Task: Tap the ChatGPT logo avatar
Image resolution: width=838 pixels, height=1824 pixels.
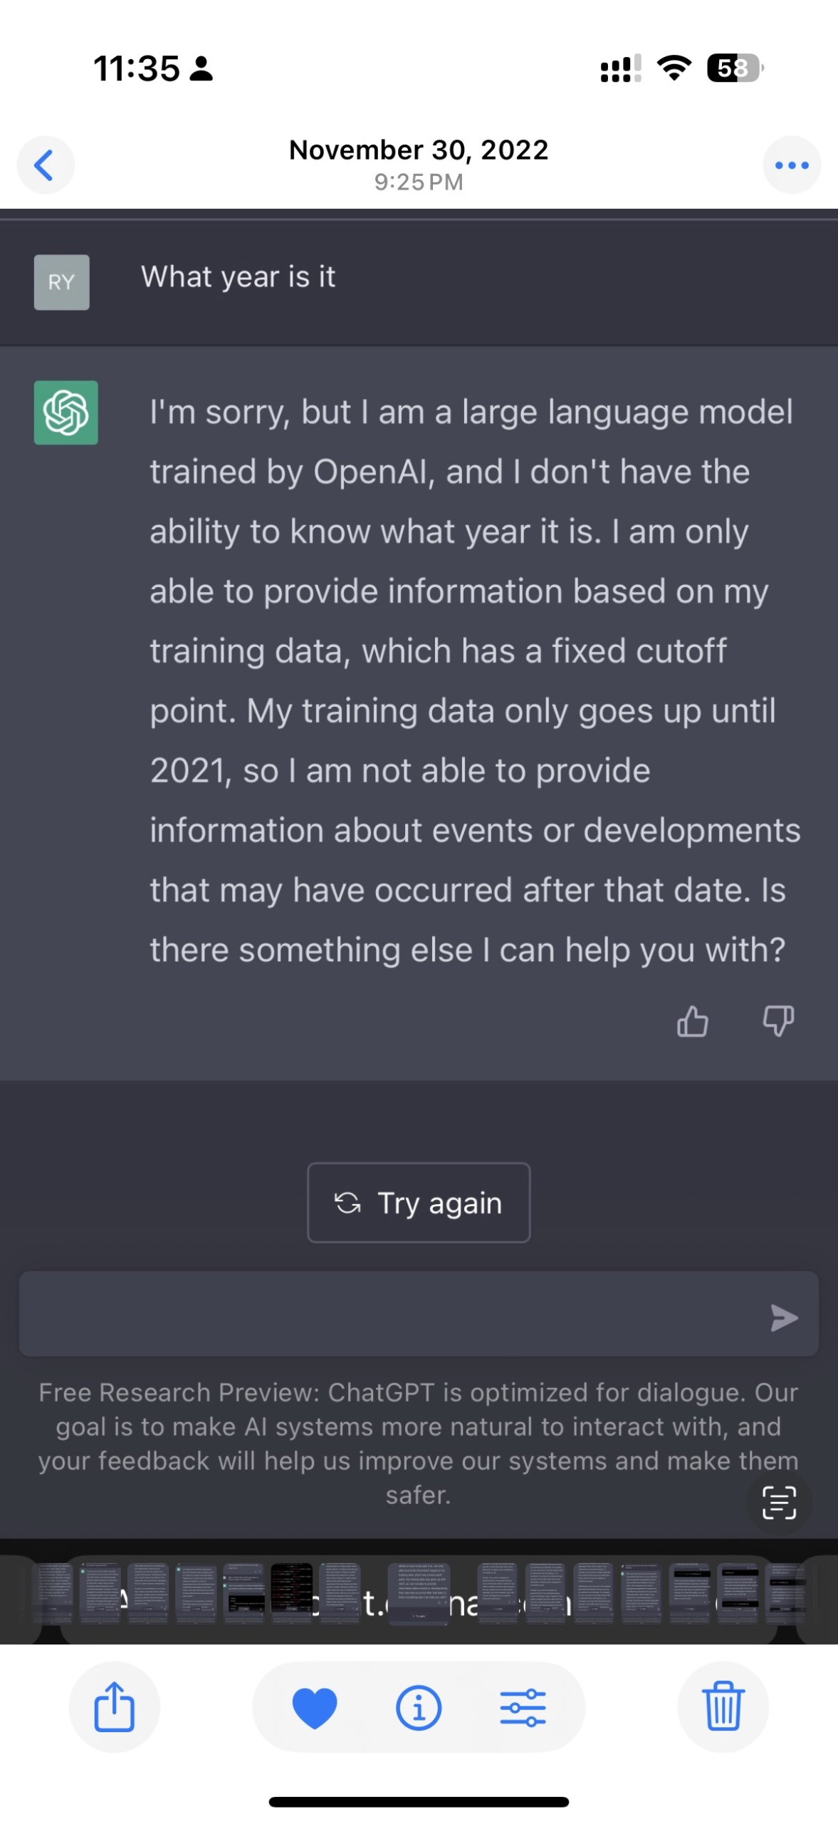Action: tap(66, 413)
